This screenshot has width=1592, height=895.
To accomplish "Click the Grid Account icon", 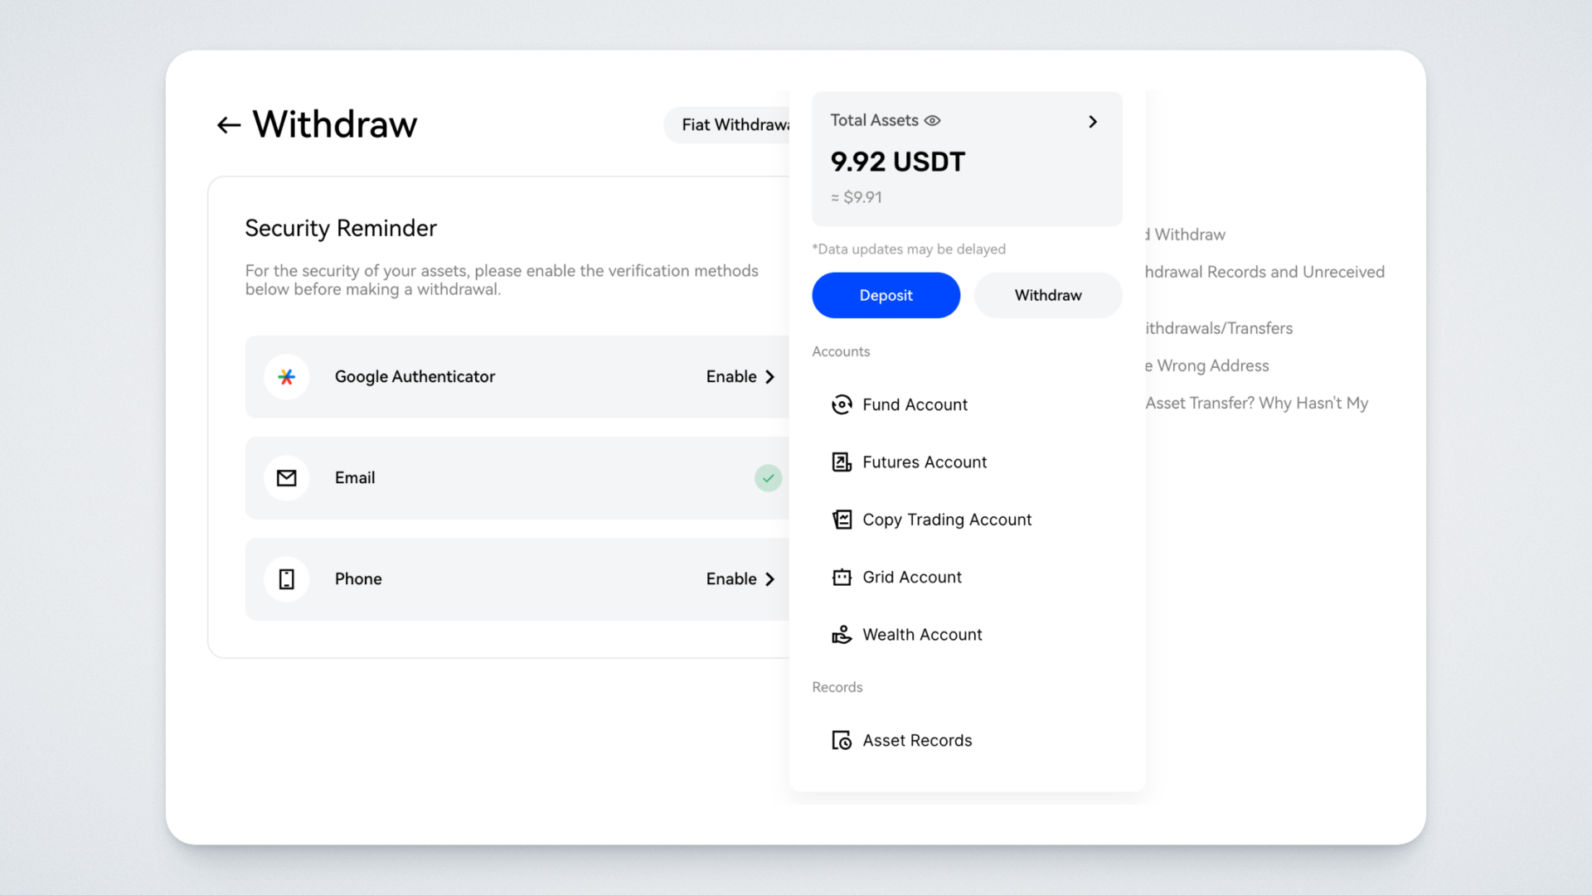I will coord(842,578).
